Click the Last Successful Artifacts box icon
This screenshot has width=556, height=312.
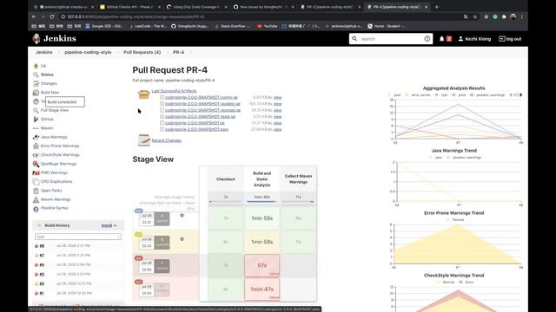tap(143, 94)
